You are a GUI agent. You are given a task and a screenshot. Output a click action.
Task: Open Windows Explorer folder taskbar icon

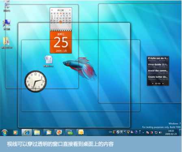(x=37, y=133)
